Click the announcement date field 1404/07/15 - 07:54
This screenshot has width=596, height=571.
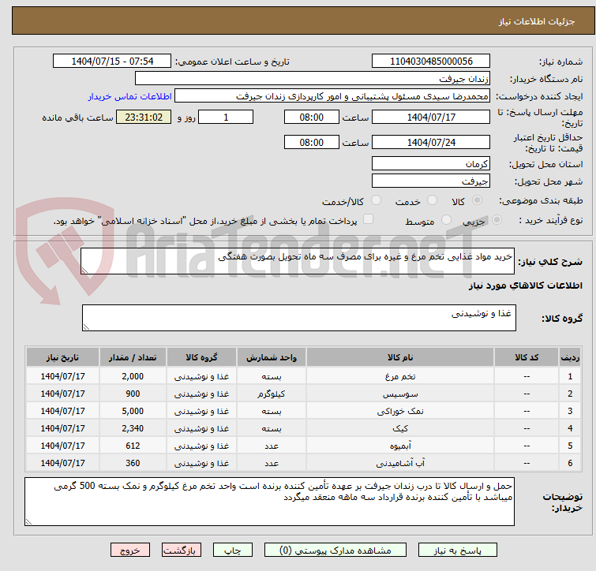[x=112, y=62]
